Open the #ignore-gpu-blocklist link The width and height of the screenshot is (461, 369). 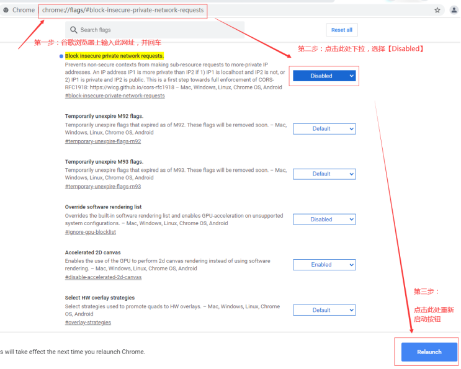pyautogui.click(x=91, y=232)
